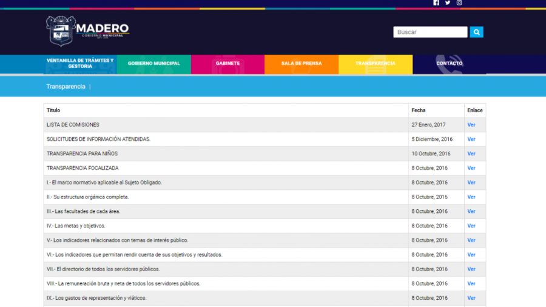Screen dimensions: 546x307
Task: Open Ver link for Transparencia Focalizada
Action: tap(471, 168)
